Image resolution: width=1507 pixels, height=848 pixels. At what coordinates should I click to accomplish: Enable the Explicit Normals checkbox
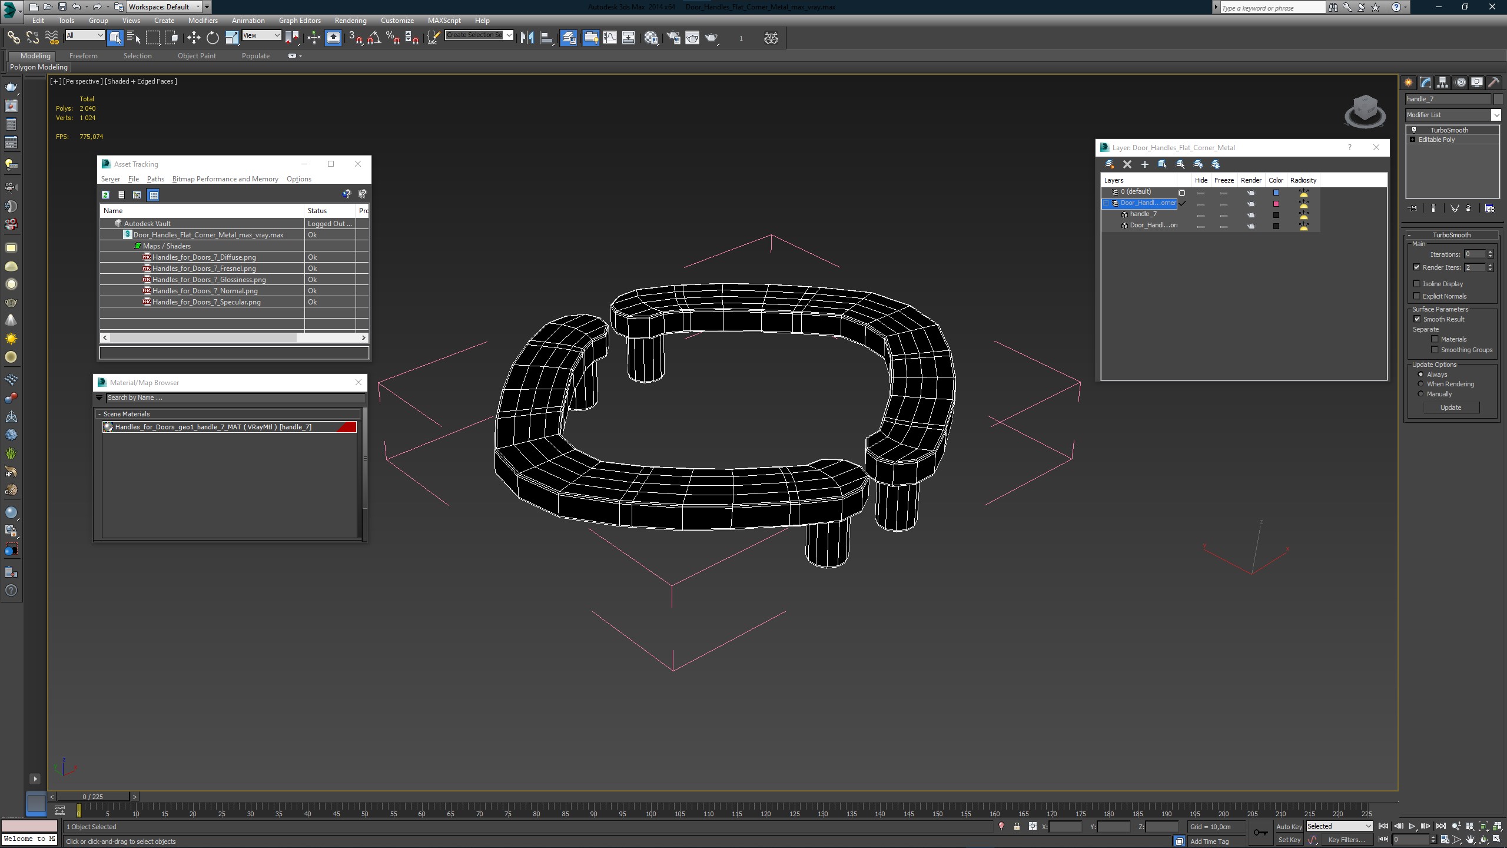click(x=1417, y=296)
